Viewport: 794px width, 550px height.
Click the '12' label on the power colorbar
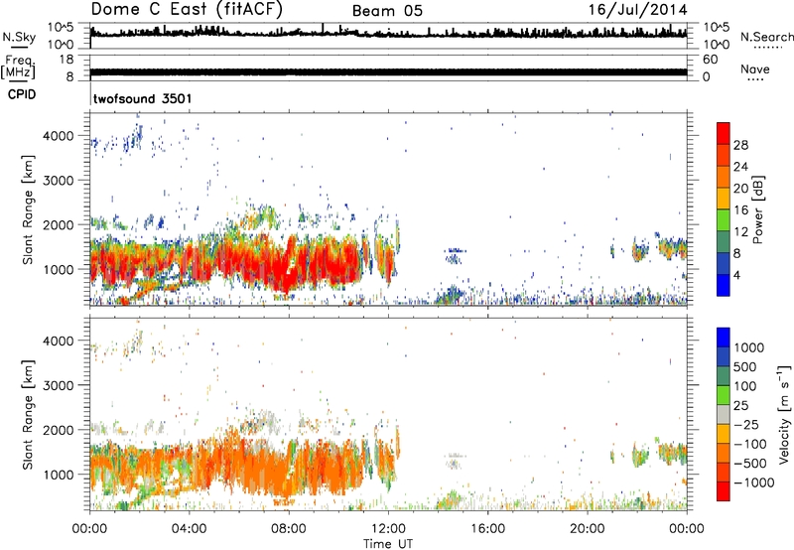[740, 232]
